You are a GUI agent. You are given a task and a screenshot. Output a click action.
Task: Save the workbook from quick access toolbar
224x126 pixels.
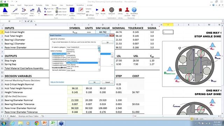tap(5, 1)
